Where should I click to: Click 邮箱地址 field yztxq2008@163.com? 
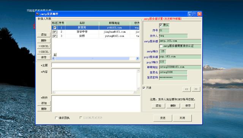tap(180, 67)
